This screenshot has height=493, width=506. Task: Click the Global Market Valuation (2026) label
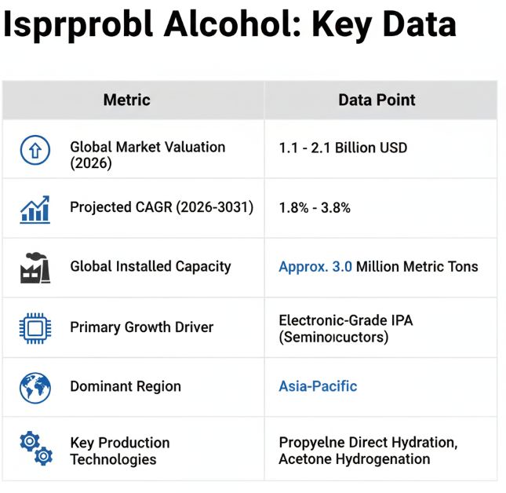(147, 155)
